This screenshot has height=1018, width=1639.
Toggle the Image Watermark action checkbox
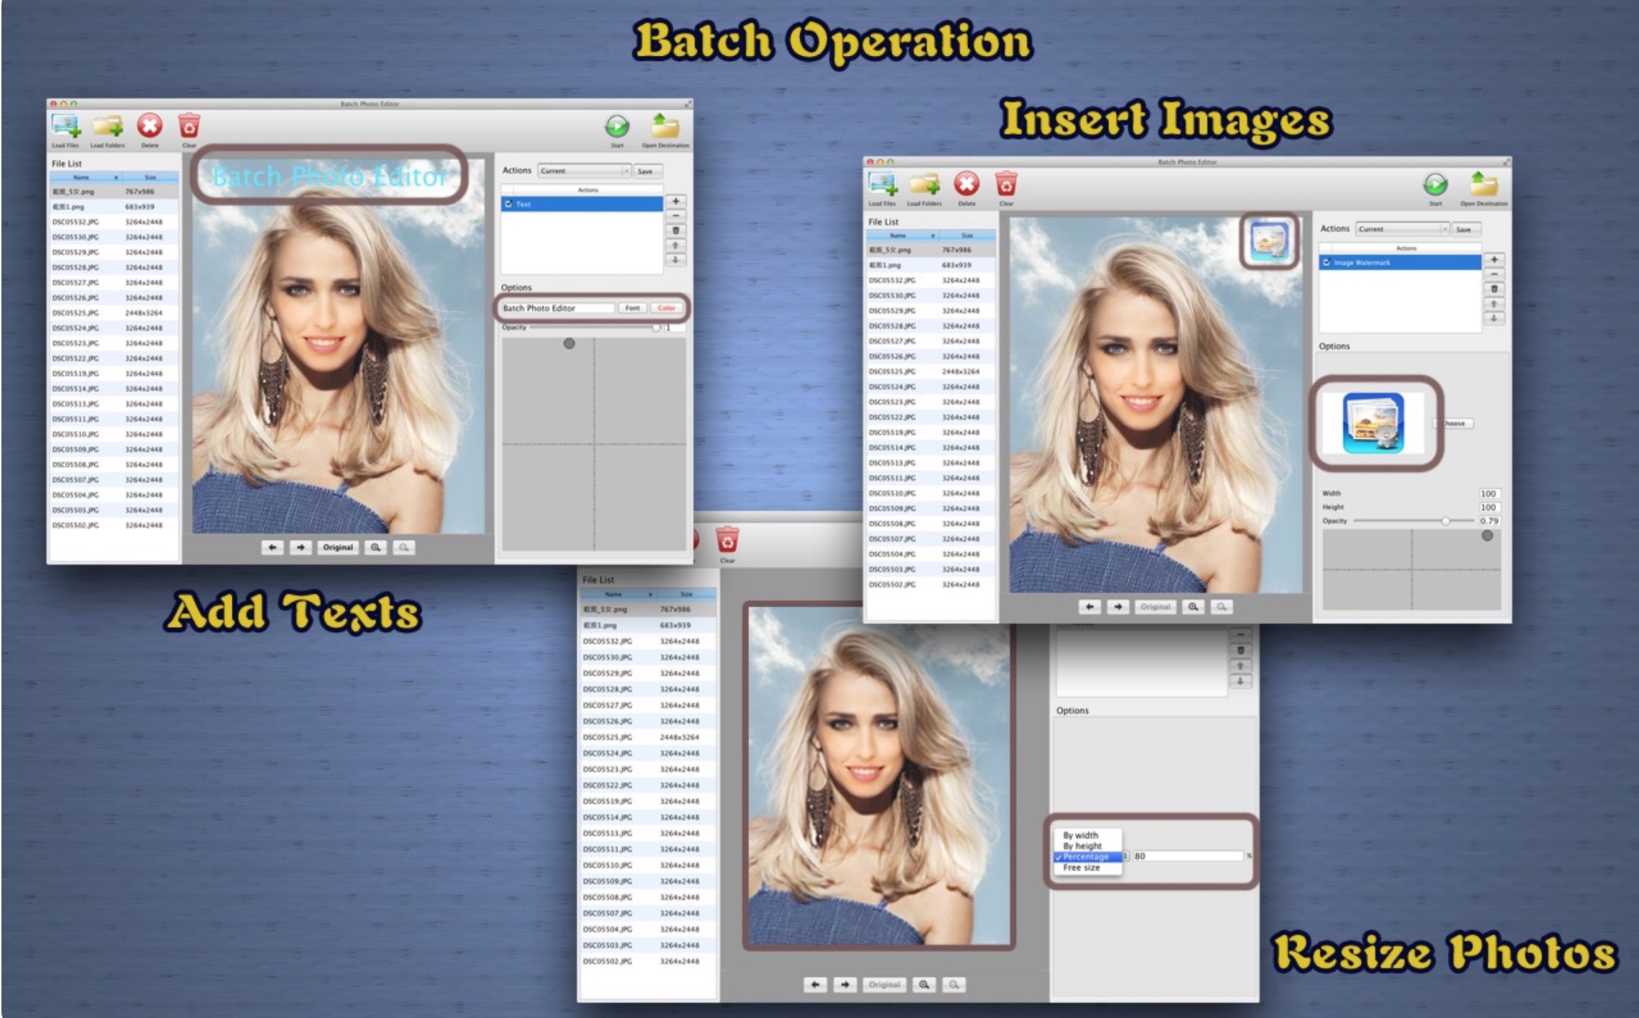point(1326,263)
